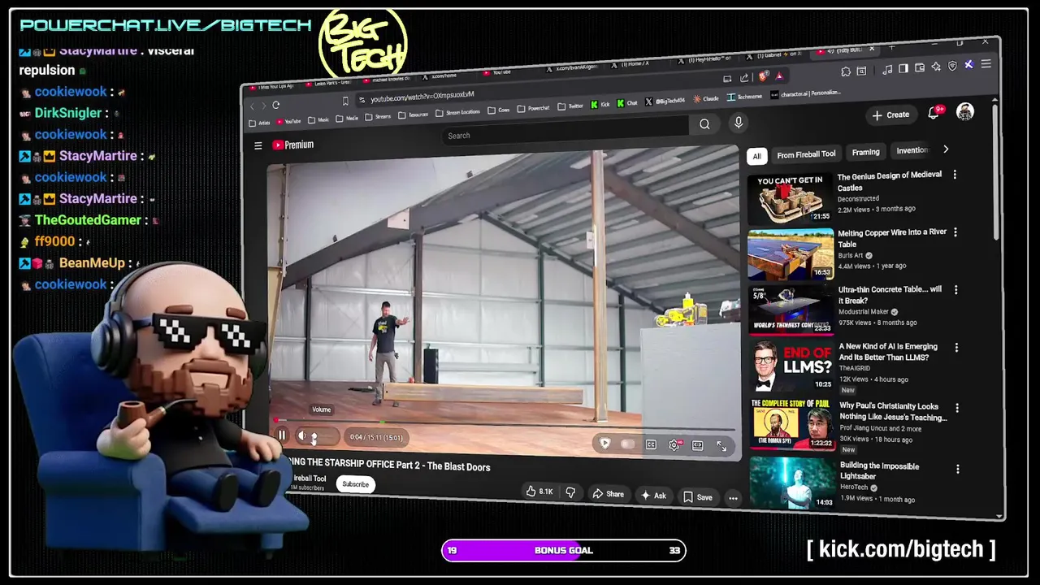
Task: Switch the player to theater mode
Action: point(697,445)
